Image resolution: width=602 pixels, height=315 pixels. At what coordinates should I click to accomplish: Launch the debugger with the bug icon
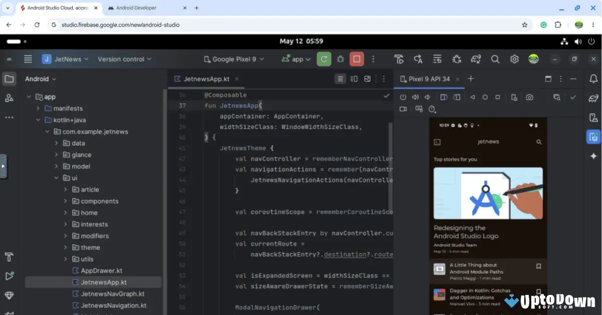[x=340, y=59]
